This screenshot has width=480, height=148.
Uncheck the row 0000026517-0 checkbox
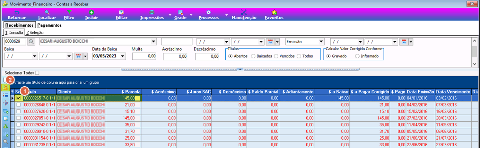pyautogui.click(x=18, y=98)
